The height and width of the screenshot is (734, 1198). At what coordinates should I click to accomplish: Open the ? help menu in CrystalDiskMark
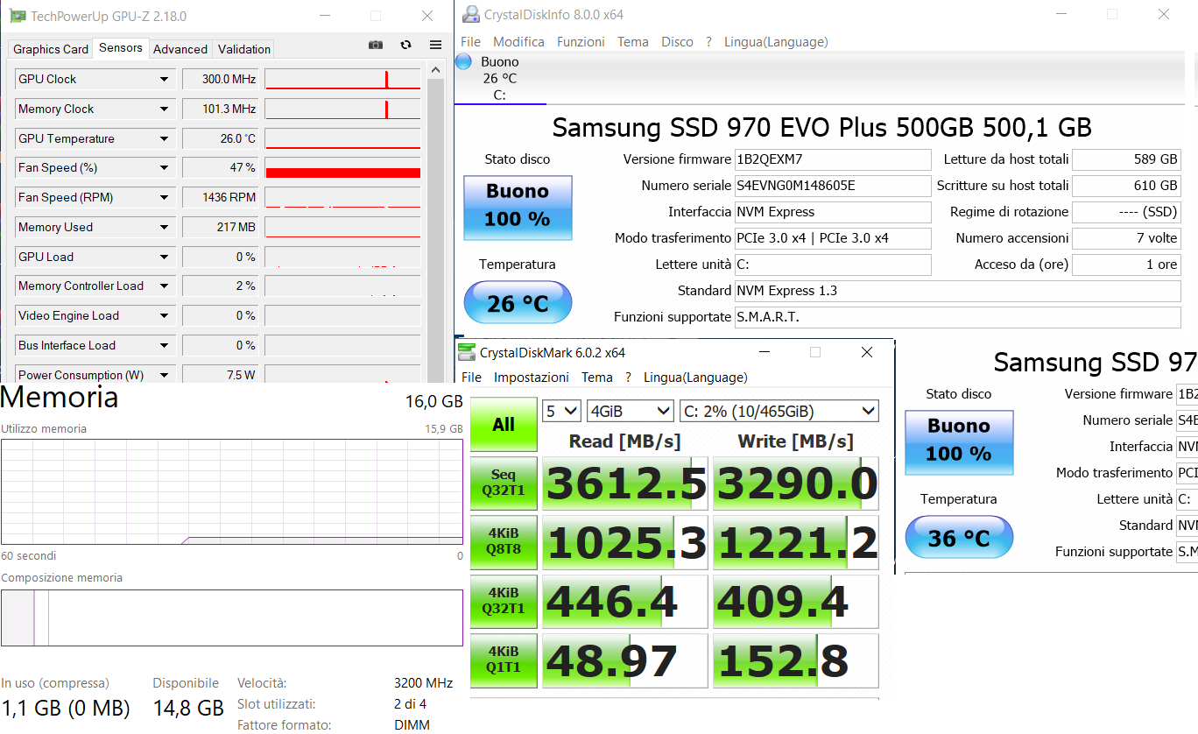click(628, 378)
